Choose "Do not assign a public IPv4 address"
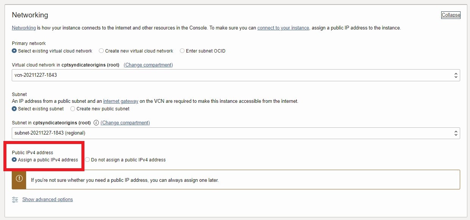The image size is (470, 220). click(x=87, y=160)
